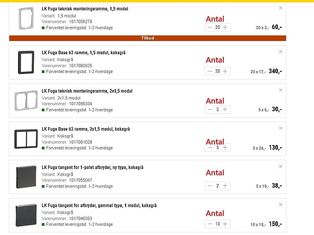Open LK Fuga tangent for 1-polet afbryder link

[92, 167]
